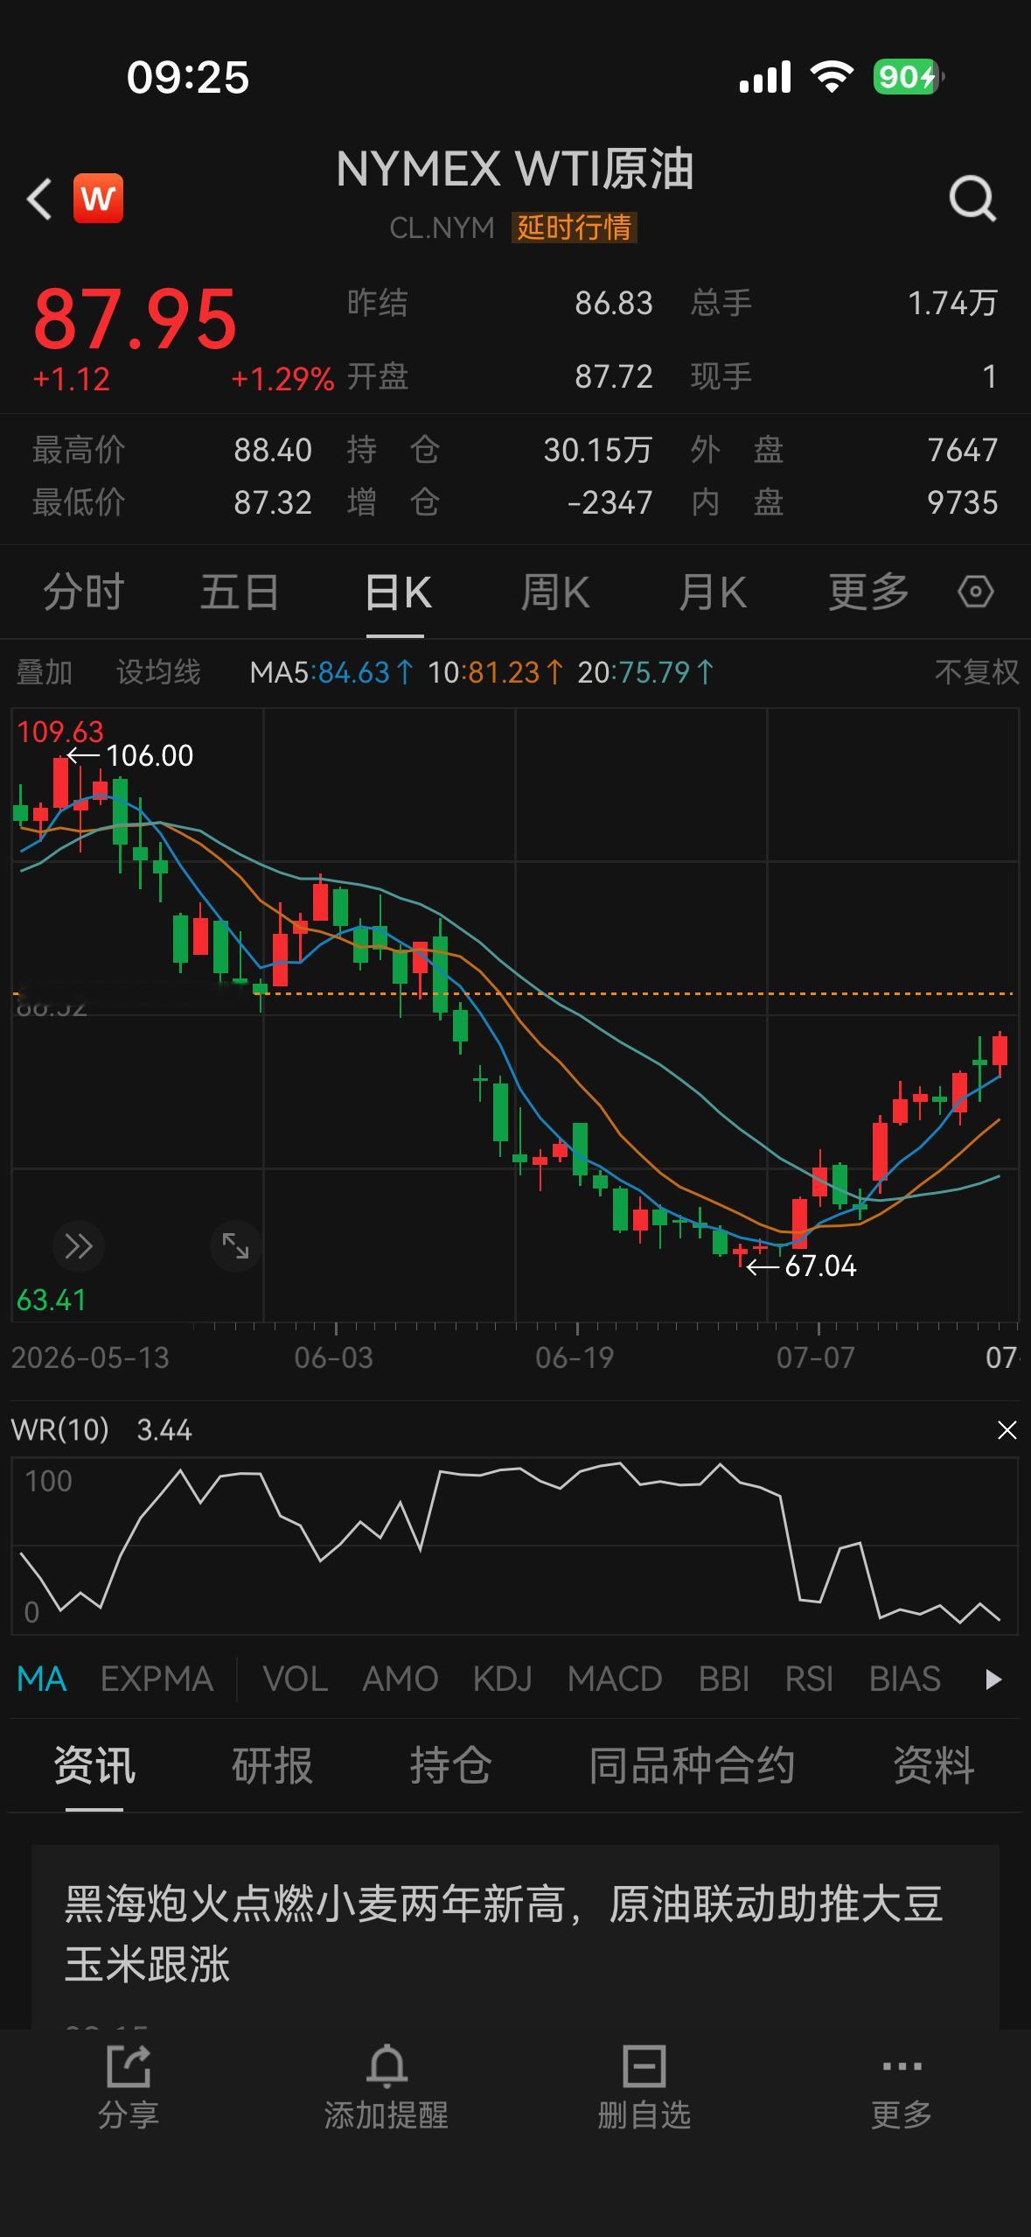Tap the 09:25 status bar clock
Screen dimensions: 1031x2237
click(188, 77)
